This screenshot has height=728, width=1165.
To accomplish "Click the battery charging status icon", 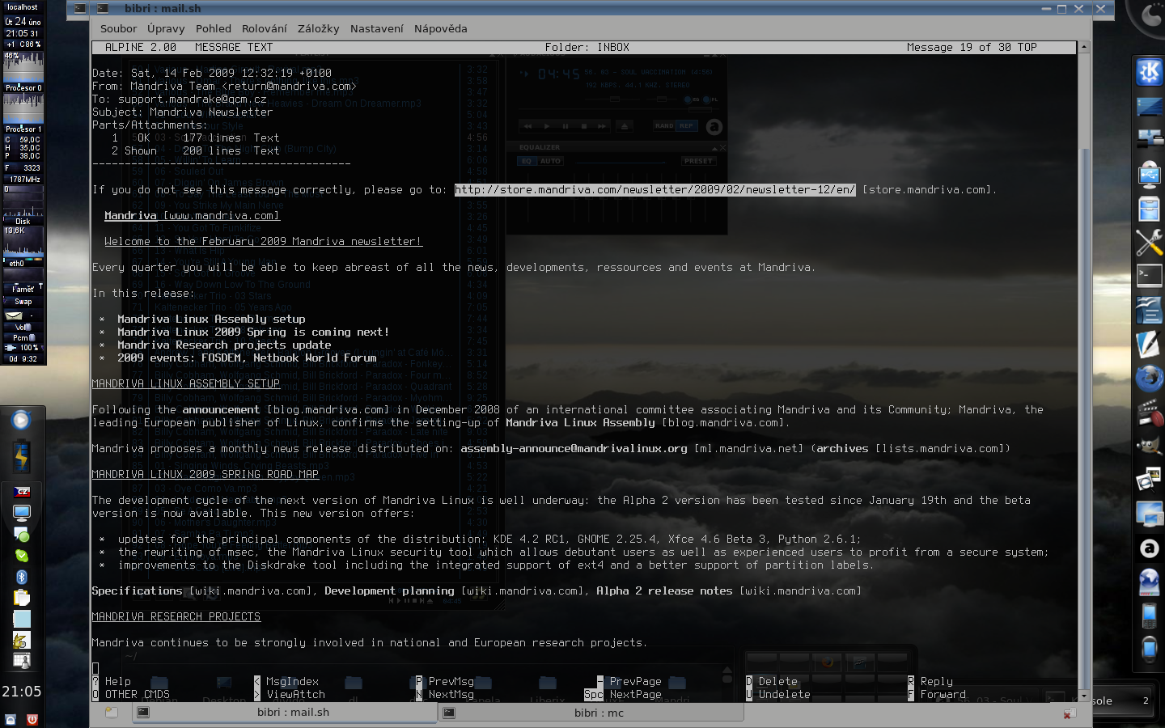I will [x=22, y=456].
